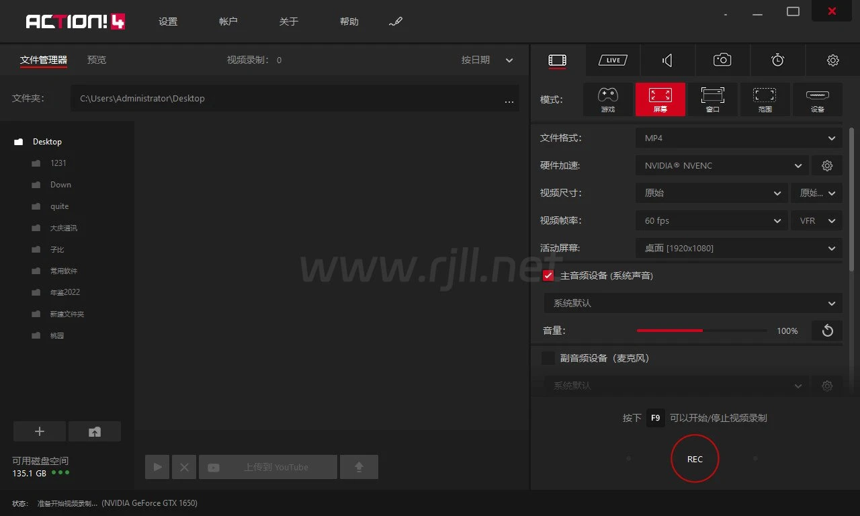Open the audio recording speaker tab
Image resolution: width=860 pixels, height=516 pixels.
667,60
